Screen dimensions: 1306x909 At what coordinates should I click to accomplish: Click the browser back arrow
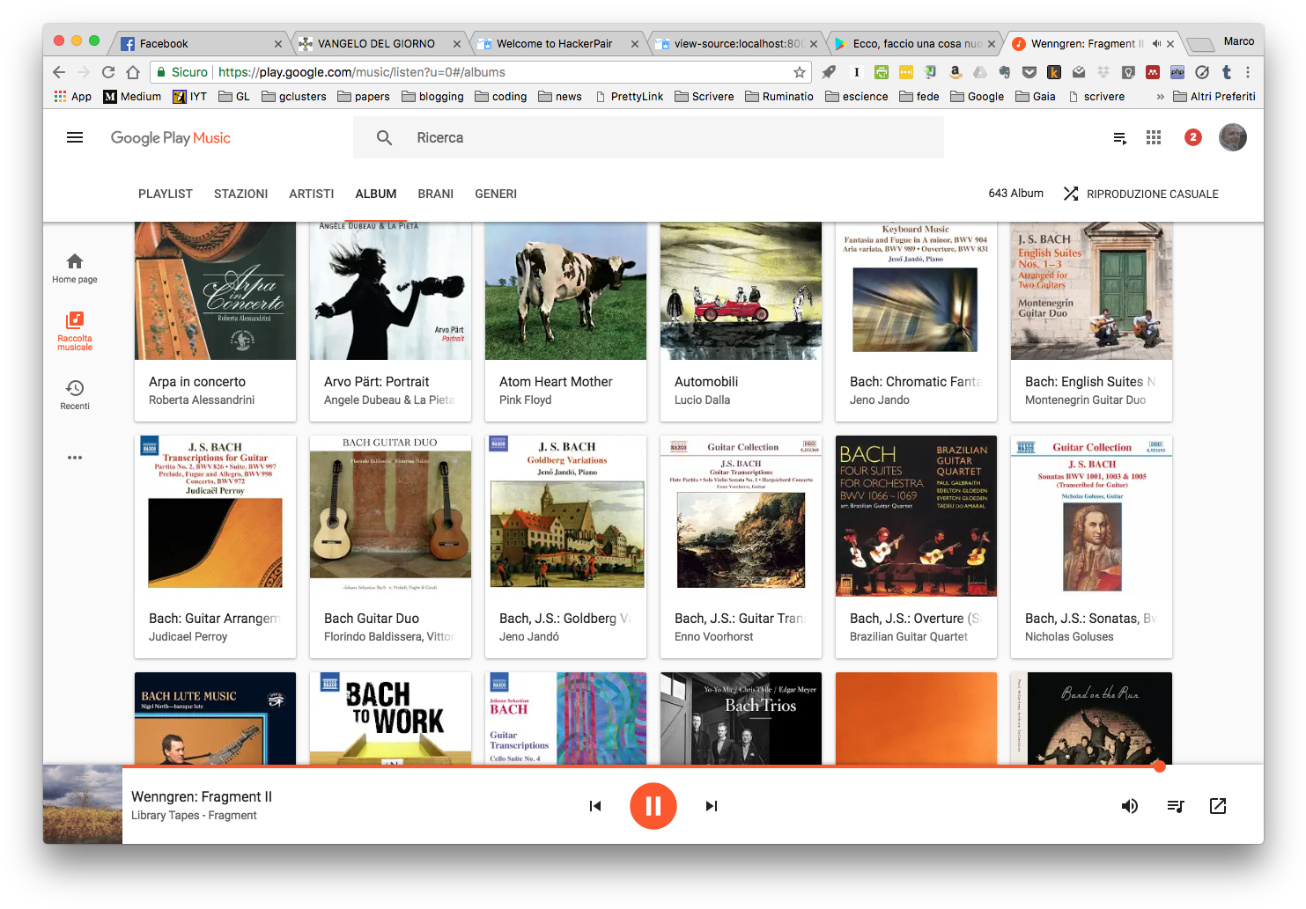[x=59, y=72]
